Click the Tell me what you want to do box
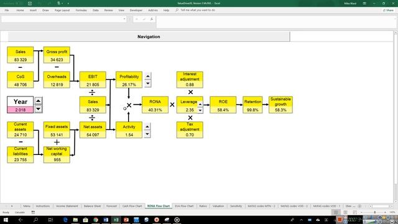Viewport: 398px width, 224px height. click(x=198, y=10)
